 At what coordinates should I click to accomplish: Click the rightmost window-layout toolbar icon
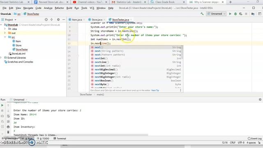(260, 14)
